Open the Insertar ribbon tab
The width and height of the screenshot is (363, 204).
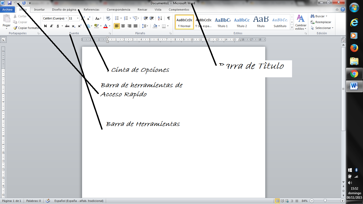(39, 10)
